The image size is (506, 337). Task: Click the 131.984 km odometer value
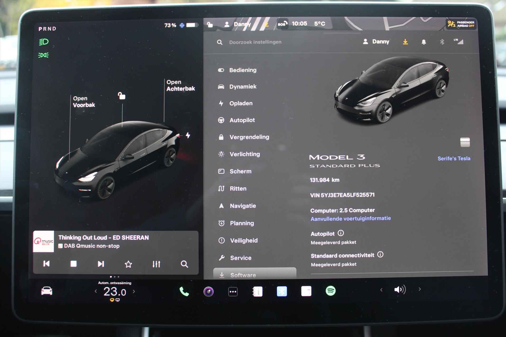tap(325, 180)
